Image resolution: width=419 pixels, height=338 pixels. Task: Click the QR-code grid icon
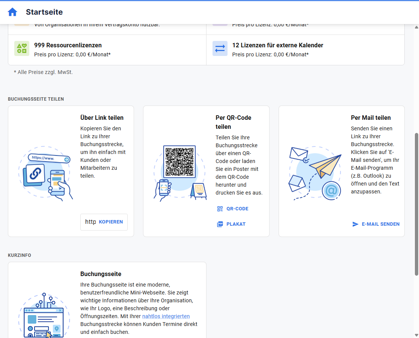point(220,209)
